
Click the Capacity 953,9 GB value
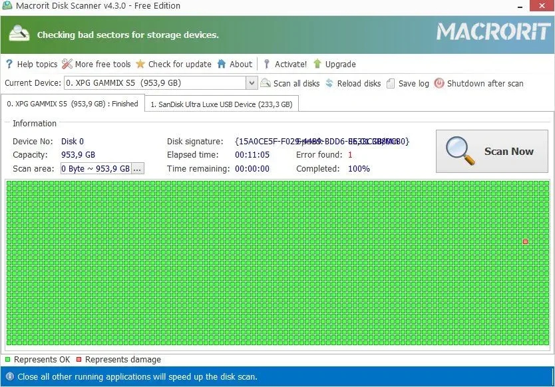(78, 155)
